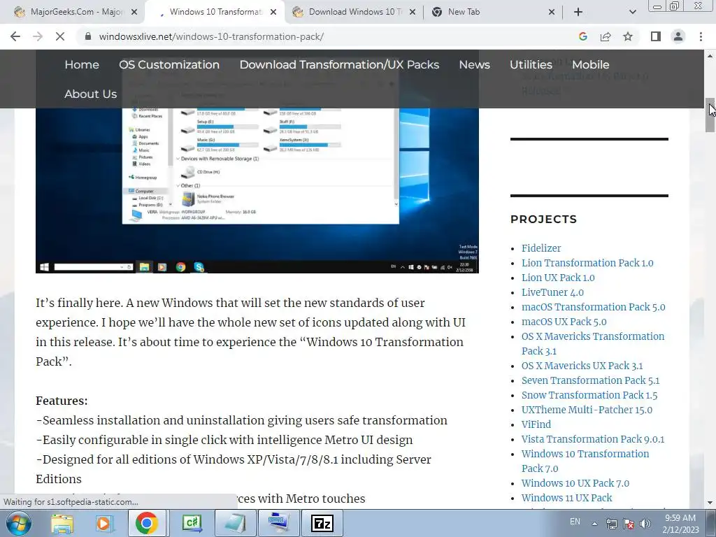Open macOS Transformation Pack 5.0 link
This screenshot has width=716, height=537.
tap(593, 307)
